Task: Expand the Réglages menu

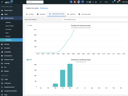Action: coord(11,71)
